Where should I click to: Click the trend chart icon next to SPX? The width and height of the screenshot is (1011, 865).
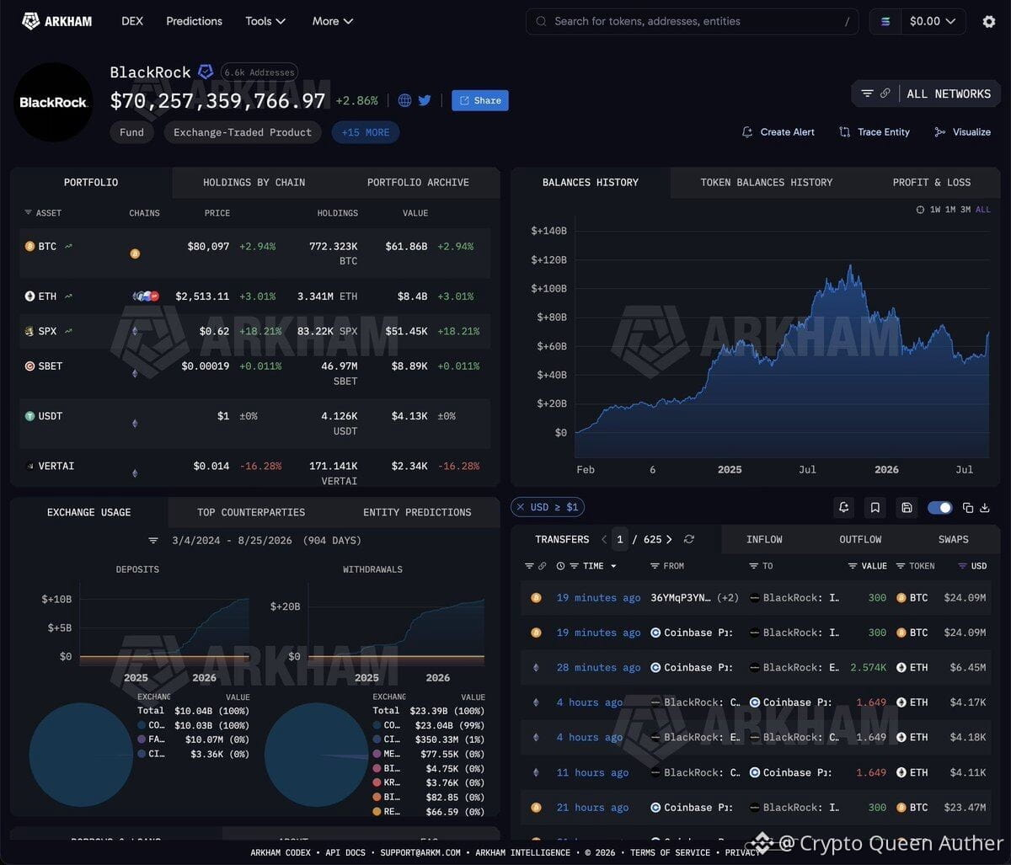68,331
